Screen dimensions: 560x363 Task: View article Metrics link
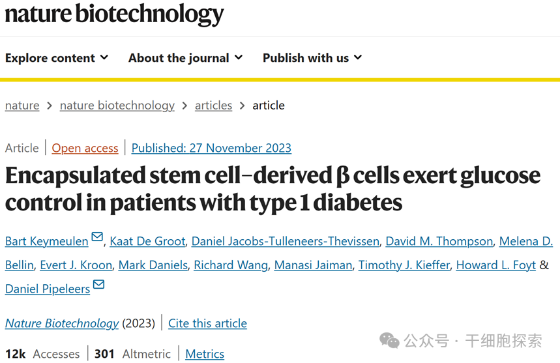pos(205,354)
